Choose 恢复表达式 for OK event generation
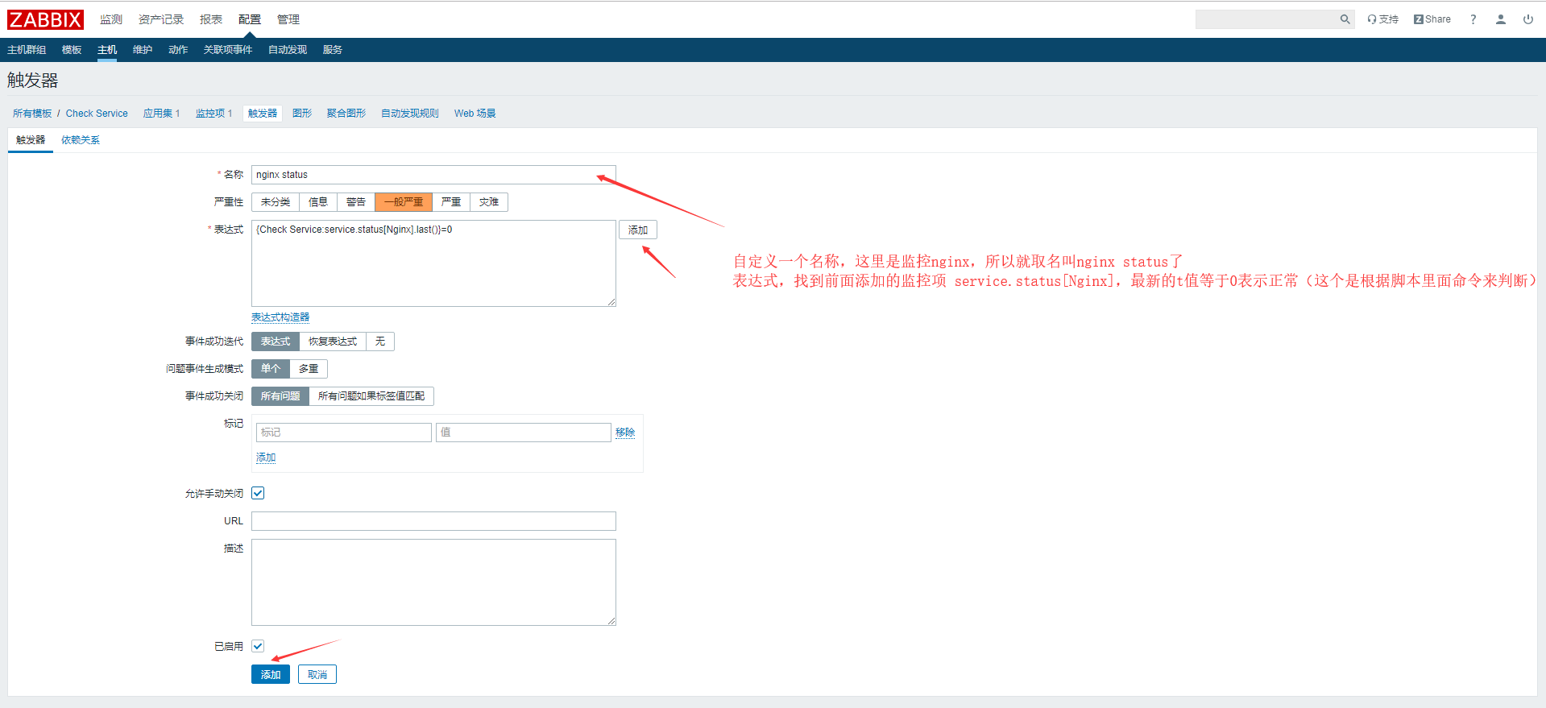Viewport: 1546px width, 708px height. click(x=332, y=342)
